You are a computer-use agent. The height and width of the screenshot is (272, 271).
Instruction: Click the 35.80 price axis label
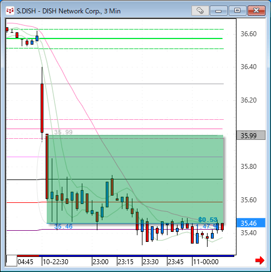click(x=249, y=167)
